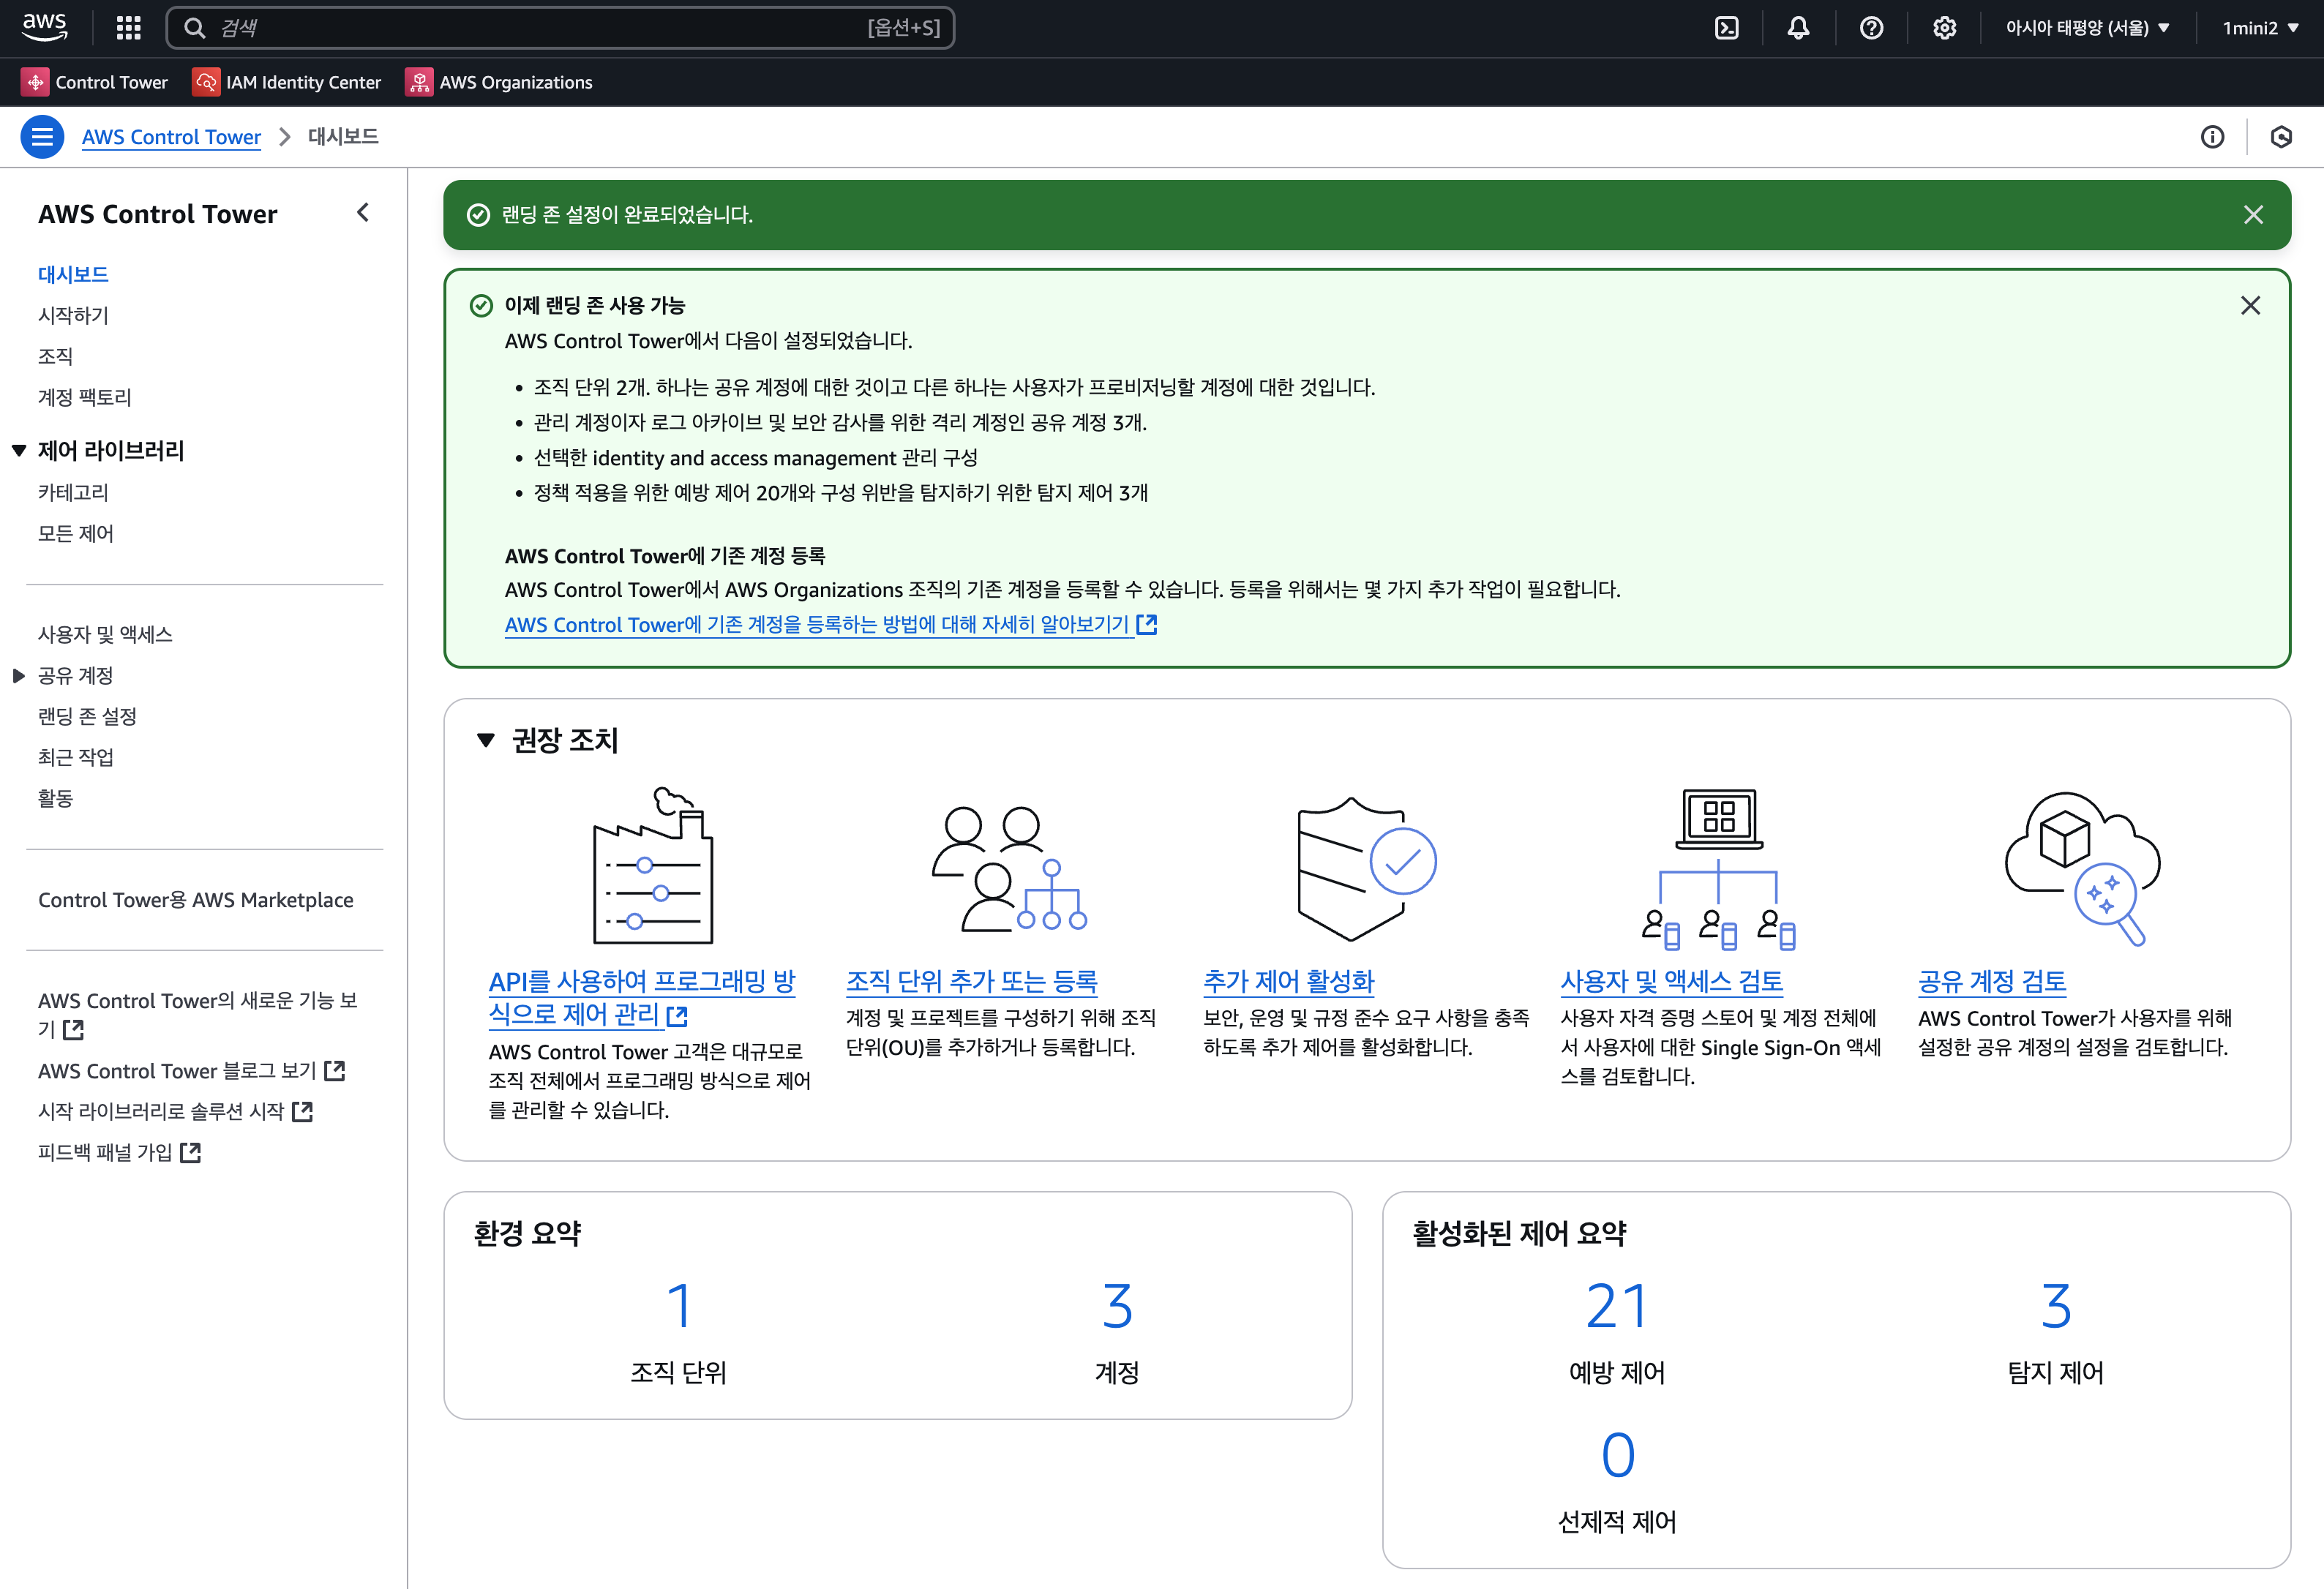Open the help question mark icon
This screenshot has width=2324, height=1589.
[x=1871, y=28]
